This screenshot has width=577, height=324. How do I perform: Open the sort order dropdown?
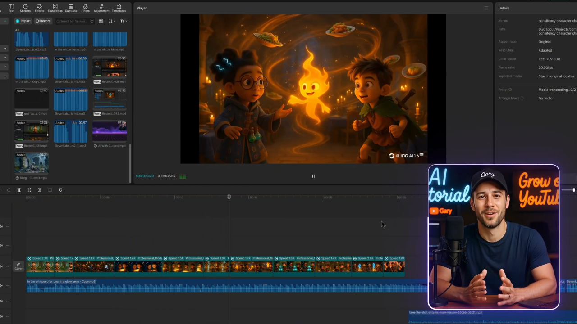(x=112, y=21)
